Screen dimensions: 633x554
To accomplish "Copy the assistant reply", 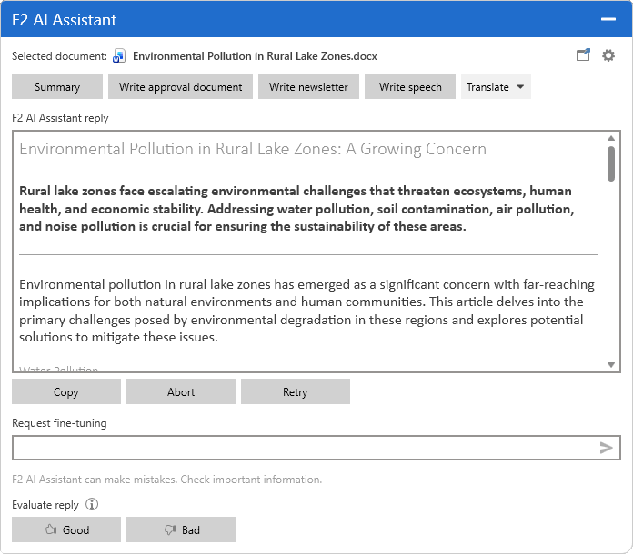I will [66, 391].
